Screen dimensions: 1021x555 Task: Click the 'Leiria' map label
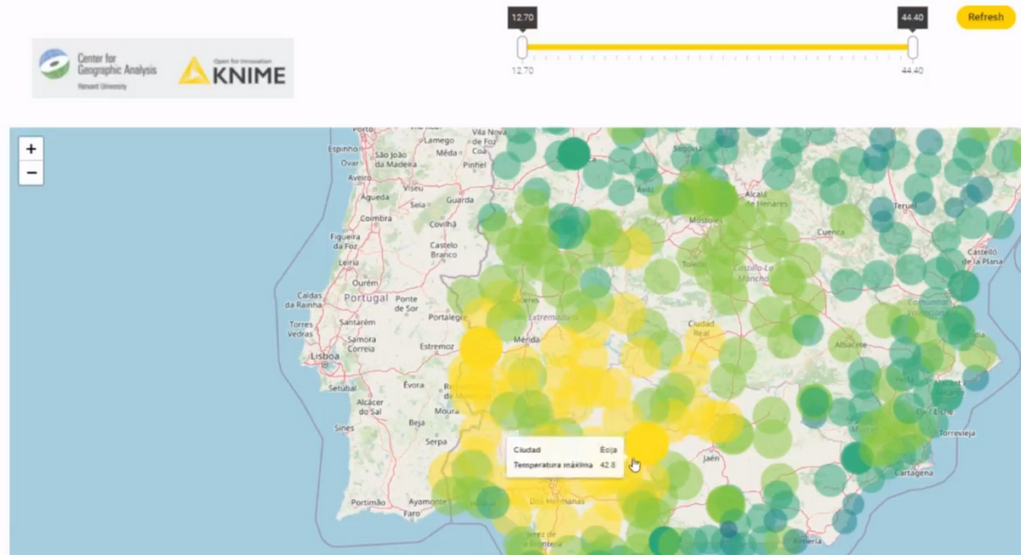349,263
